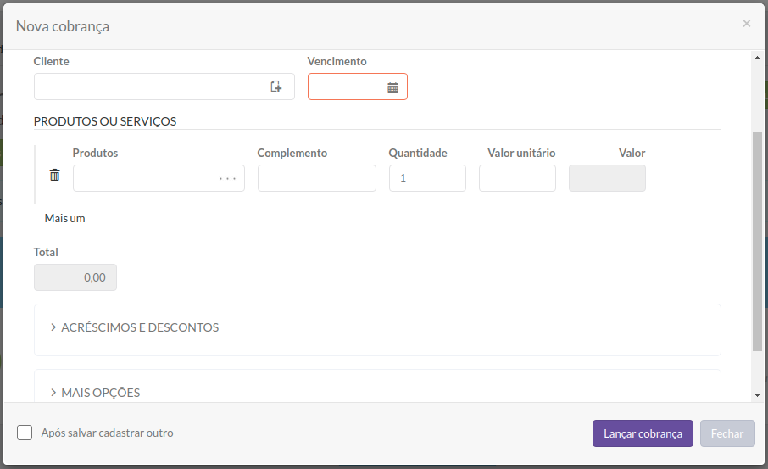Click the 'Quantidade' column label
This screenshot has height=469, width=768.
pyautogui.click(x=418, y=153)
